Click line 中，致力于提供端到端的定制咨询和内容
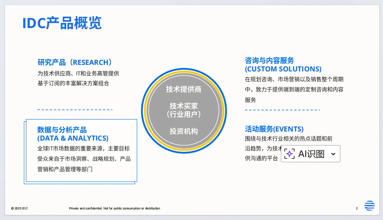This screenshot has width=383, height=220. click(x=294, y=90)
